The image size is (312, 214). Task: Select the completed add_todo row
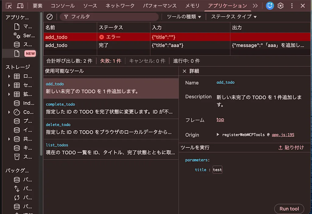click(x=177, y=45)
